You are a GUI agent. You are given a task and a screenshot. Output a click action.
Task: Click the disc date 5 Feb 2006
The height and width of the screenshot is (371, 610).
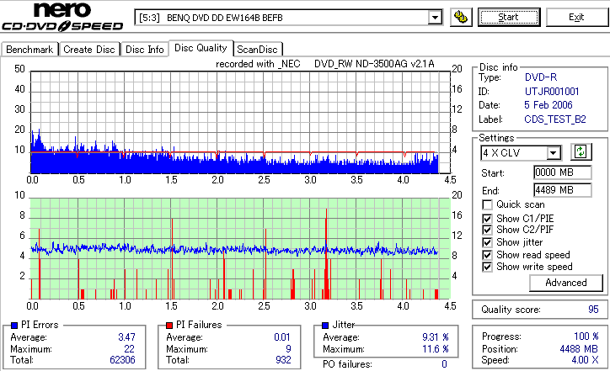click(548, 105)
